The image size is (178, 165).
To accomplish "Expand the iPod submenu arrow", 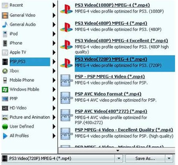I will [x=54, y=34].
